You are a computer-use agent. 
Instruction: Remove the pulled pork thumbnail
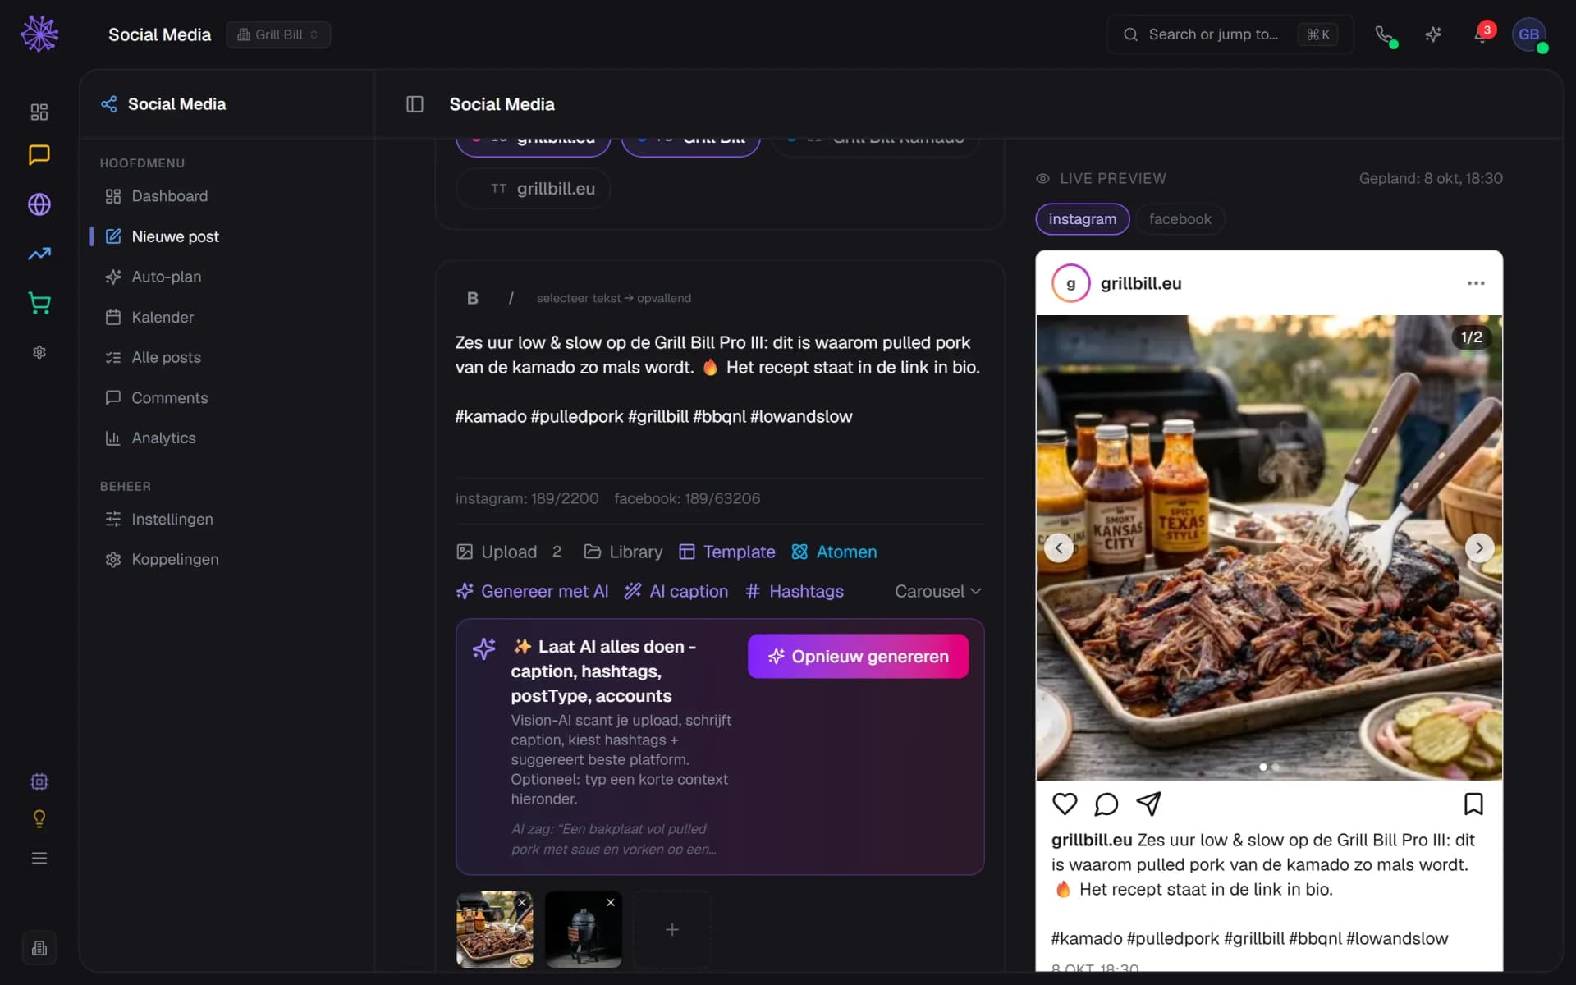click(522, 903)
